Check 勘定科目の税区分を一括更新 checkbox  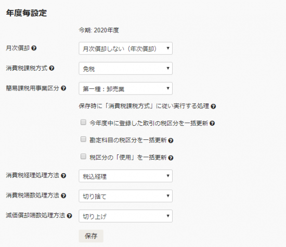click(x=83, y=139)
